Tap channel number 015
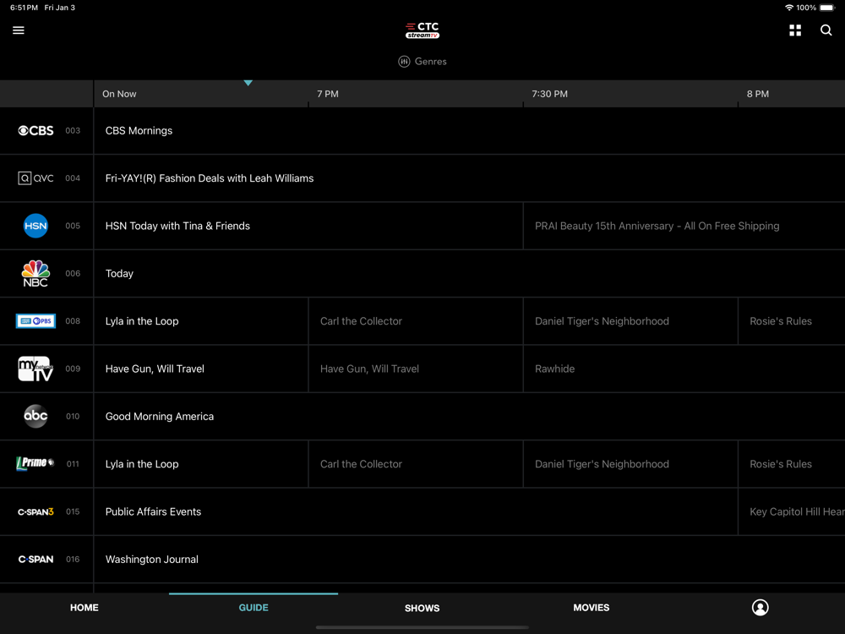The image size is (845, 634). pyautogui.click(x=73, y=511)
